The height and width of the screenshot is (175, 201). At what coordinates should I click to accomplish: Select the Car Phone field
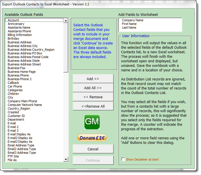click(x=34, y=86)
